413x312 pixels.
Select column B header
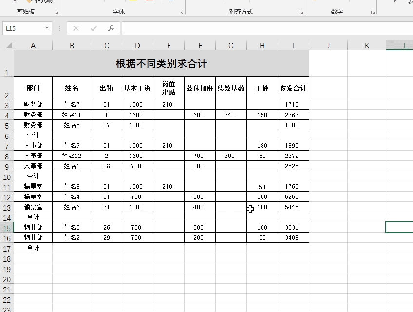point(72,46)
